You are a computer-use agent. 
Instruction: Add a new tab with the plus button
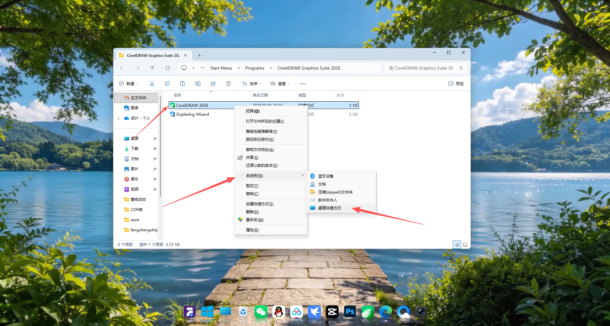coord(199,55)
